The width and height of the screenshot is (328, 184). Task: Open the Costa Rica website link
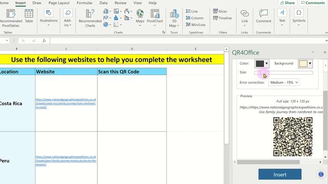point(66,103)
